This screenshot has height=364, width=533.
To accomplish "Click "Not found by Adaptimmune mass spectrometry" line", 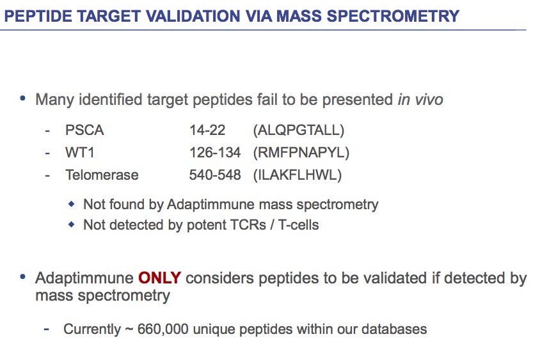I will (x=231, y=205).
